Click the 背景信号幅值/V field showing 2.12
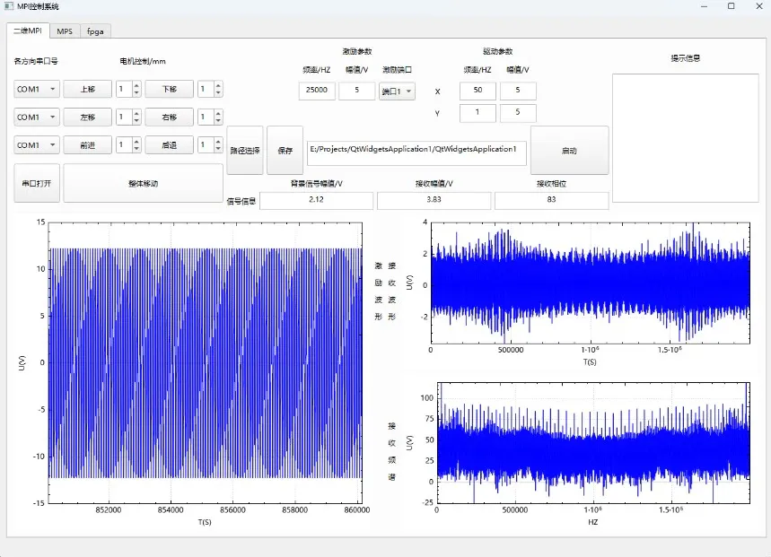 click(x=316, y=200)
